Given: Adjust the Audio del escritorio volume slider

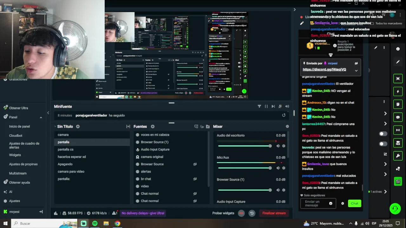Looking at the screenshot, I should 244,146.
